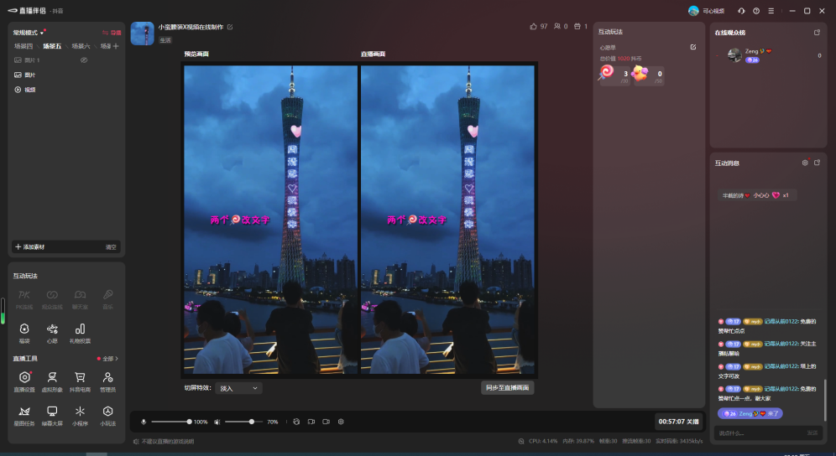Pop out the 在线观众榜 panel
The image size is (836, 456).
[x=817, y=33]
